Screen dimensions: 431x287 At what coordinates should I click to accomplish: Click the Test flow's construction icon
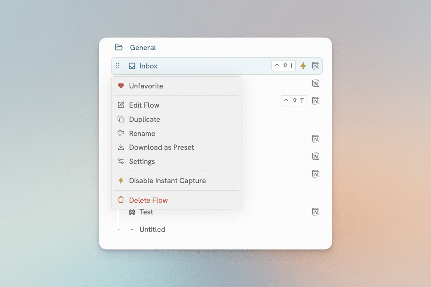click(x=132, y=212)
